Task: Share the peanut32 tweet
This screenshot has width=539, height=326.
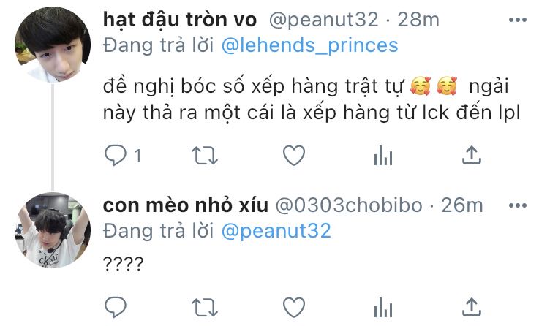Action: 471,155
